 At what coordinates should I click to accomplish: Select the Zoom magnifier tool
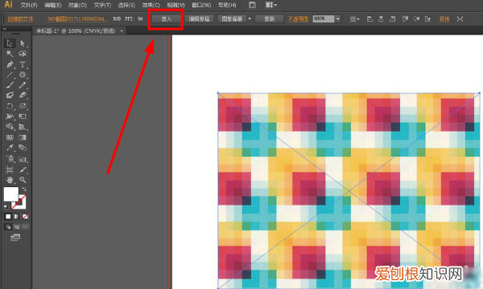(x=23, y=180)
